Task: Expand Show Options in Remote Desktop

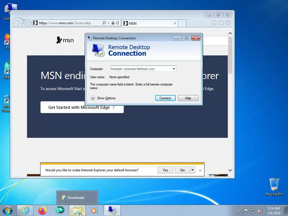Action: click(x=103, y=98)
